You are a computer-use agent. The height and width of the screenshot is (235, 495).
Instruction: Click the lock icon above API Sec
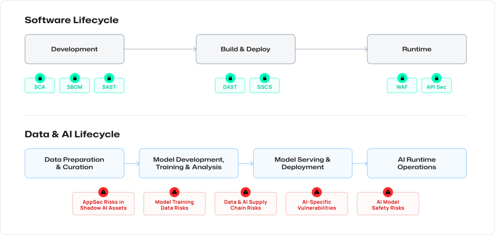pyautogui.click(x=437, y=78)
